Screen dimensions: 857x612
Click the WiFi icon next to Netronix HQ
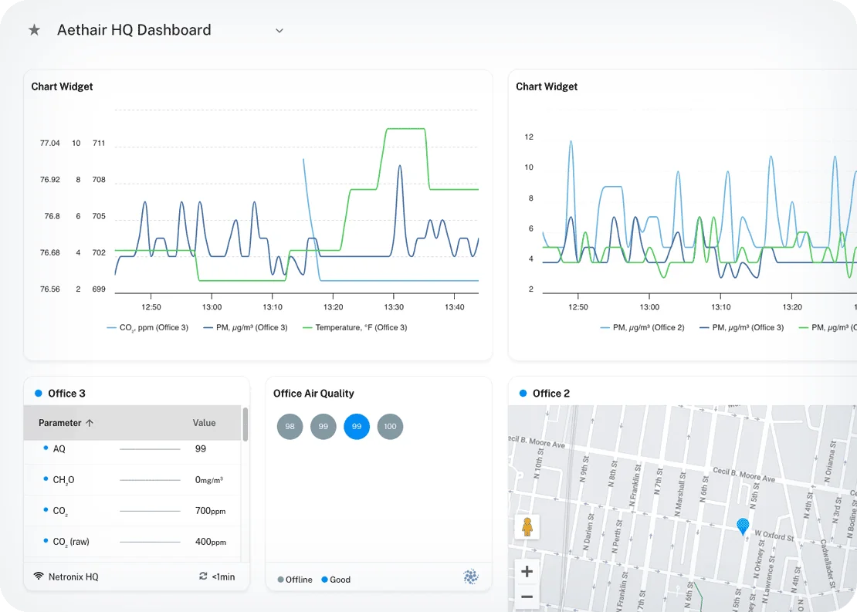coord(39,576)
